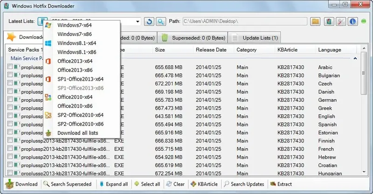Viewport: 373px width, 194px height.
Task: Click the refresh list arrow icon
Action: (149, 21)
